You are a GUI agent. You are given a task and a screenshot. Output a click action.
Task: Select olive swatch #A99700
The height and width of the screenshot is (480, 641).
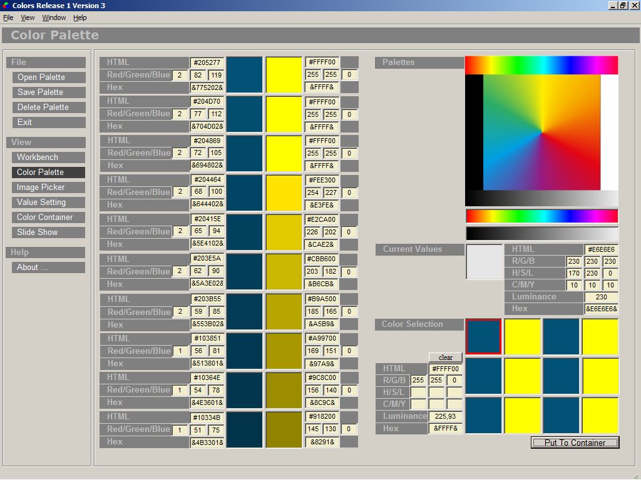coord(284,351)
